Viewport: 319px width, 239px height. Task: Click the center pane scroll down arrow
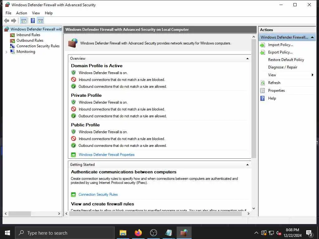(x=254, y=208)
